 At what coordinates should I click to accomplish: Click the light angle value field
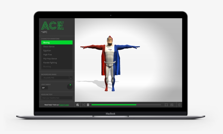point(44,88)
